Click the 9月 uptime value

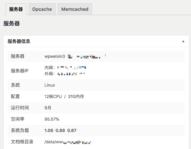pos(48,108)
